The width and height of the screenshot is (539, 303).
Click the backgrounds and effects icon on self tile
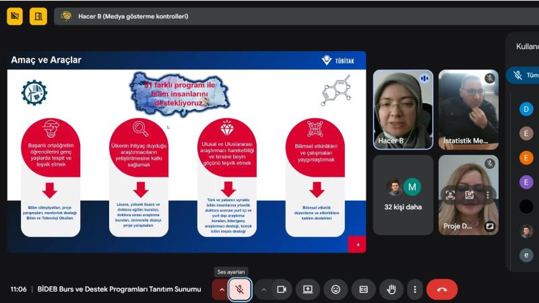[469, 195]
